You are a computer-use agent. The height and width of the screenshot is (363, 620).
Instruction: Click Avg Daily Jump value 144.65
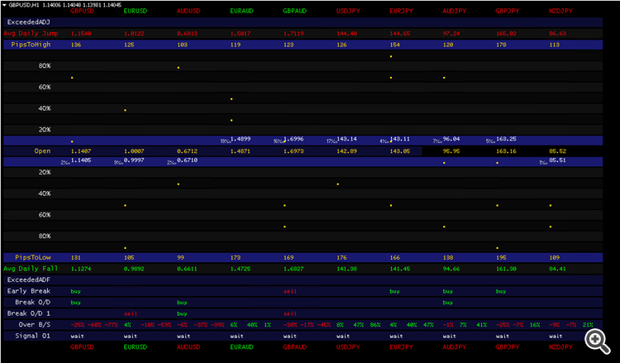click(400, 34)
